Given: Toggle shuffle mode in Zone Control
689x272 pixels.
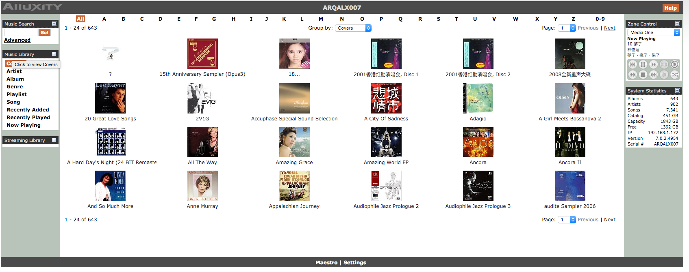Looking at the screenshot, I should (674, 75).
